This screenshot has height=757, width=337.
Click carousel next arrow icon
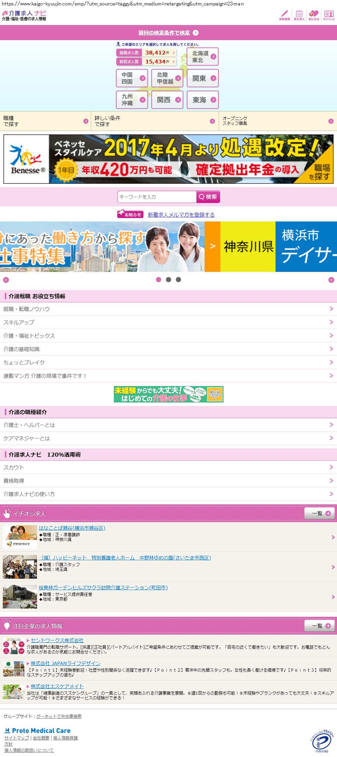pos(331,280)
